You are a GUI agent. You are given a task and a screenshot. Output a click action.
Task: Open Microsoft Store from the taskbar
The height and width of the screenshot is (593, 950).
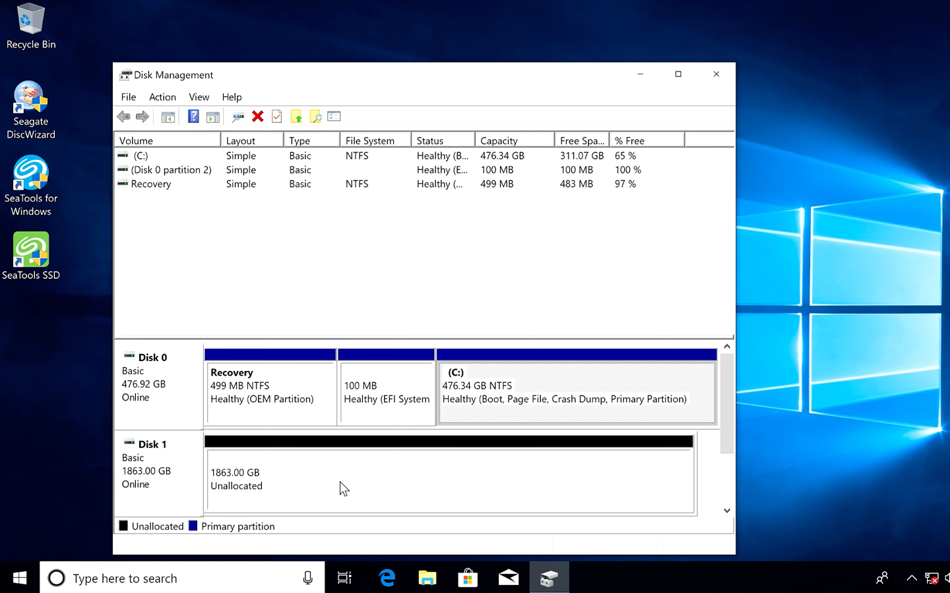click(468, 578)
